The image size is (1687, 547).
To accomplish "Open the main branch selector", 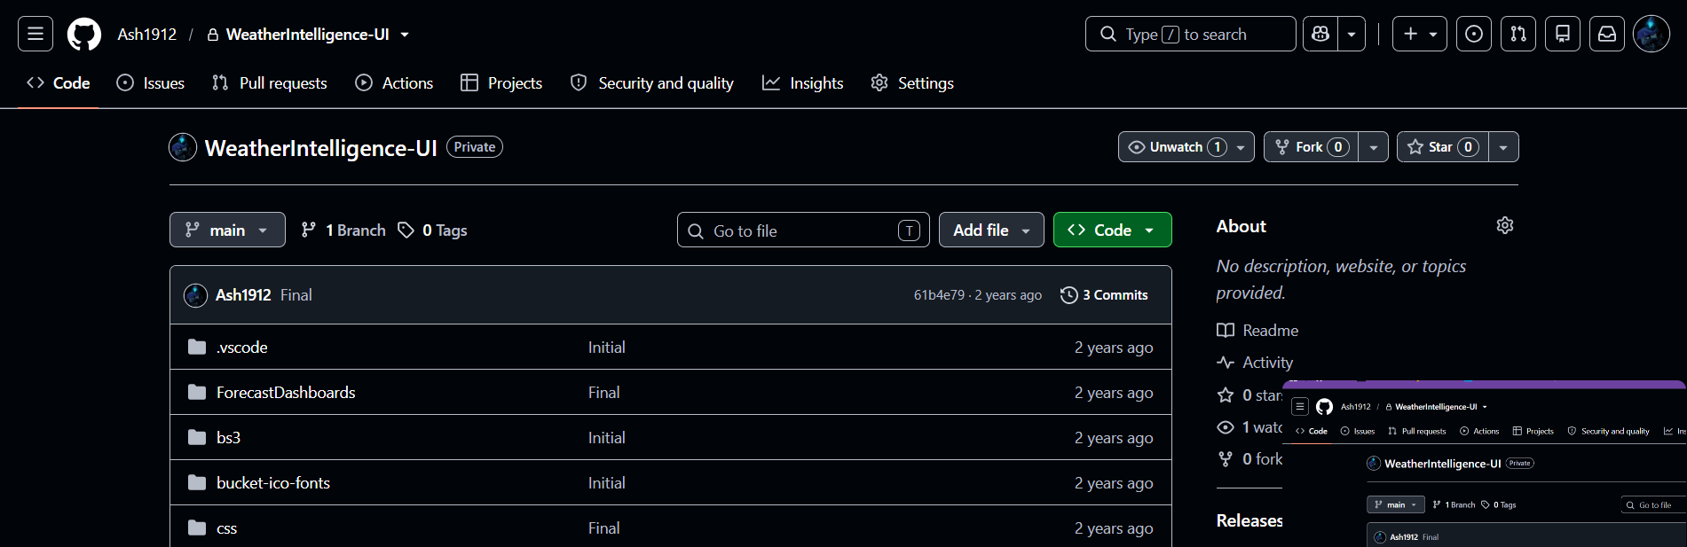I will tap(227, 230).
